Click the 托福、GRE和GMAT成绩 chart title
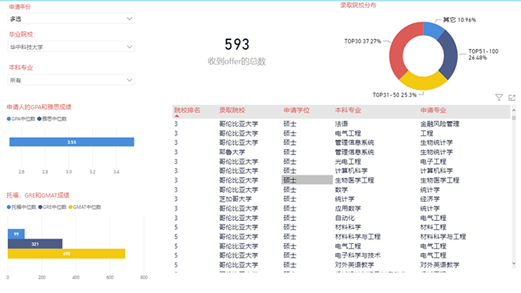The image size is (521, 293). (38, 195)
